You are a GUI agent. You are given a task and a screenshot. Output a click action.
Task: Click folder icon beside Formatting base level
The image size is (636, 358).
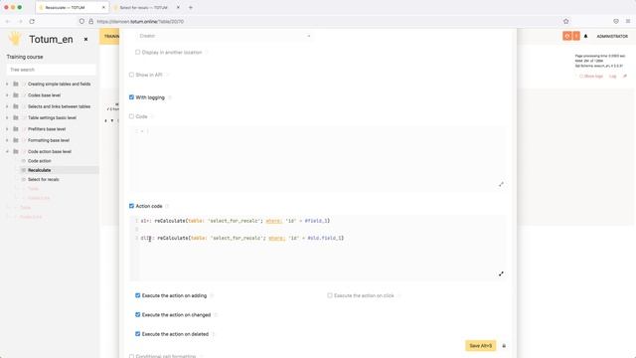click(16, 140)
